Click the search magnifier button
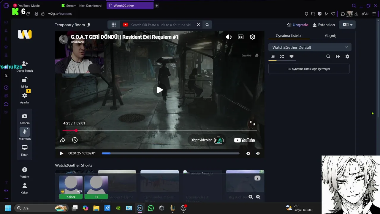Viewport: 380px width, 214px height. click(x=207, y=25)
